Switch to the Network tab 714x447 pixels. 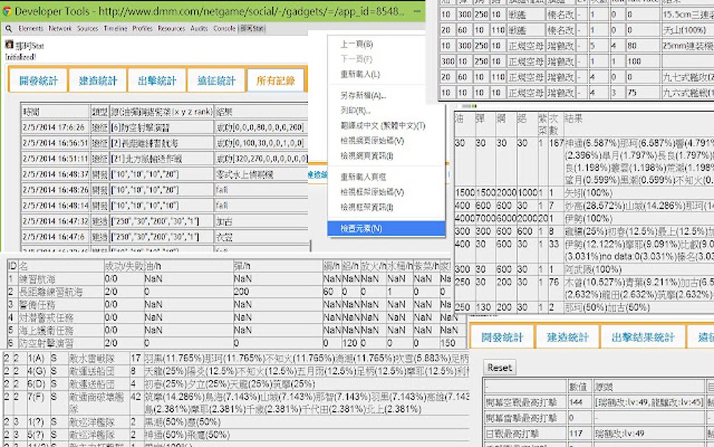click(60, 29)
